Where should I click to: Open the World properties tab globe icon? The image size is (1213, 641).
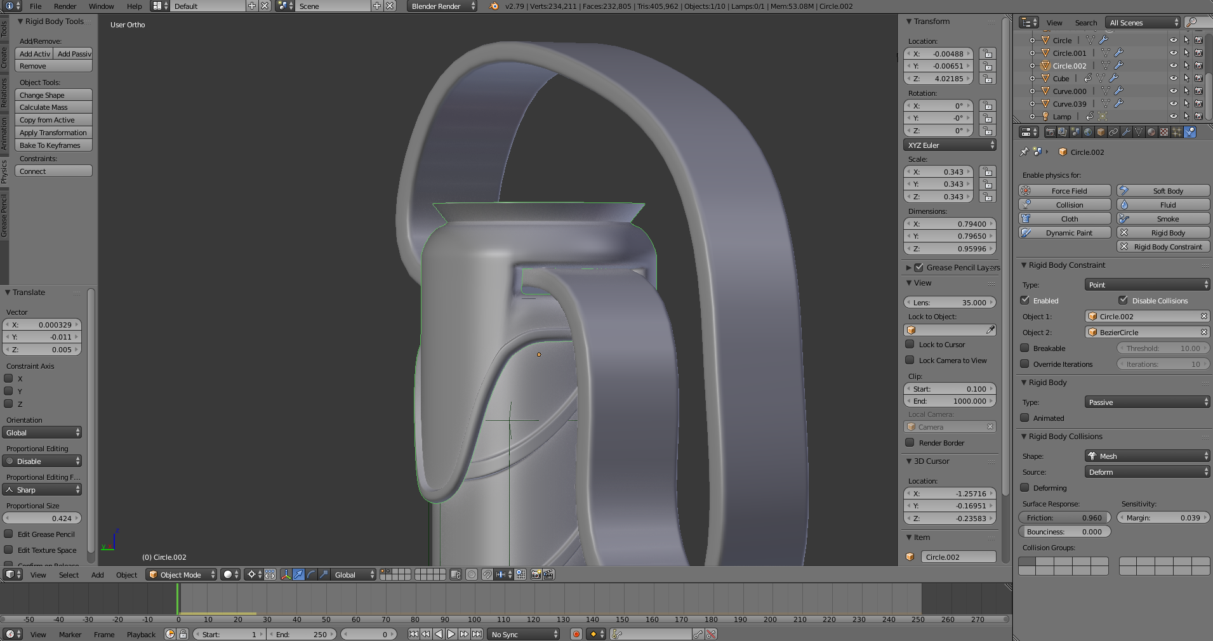pyautogui.click(x=1088, y=132)
